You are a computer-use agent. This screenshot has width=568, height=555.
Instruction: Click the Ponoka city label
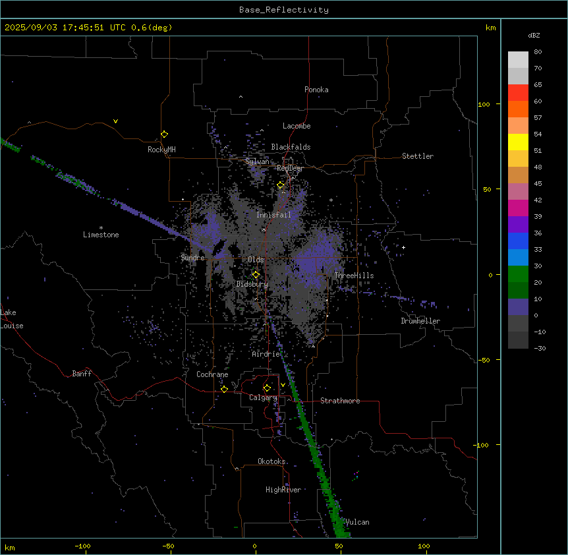point(316,90)
